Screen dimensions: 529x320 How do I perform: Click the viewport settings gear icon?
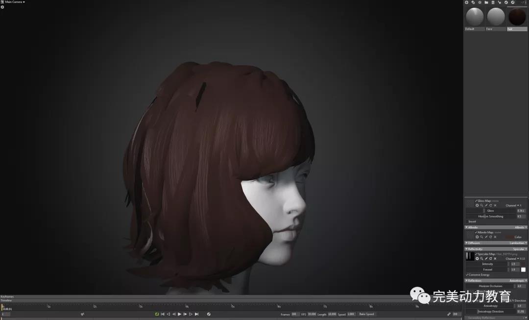[2, 7]
